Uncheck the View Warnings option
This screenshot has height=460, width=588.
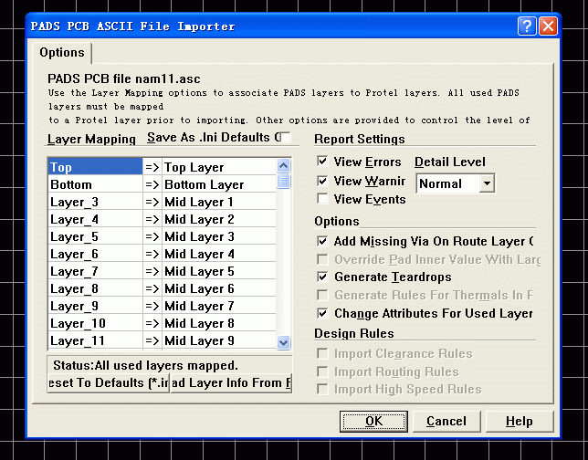point(322,181)
